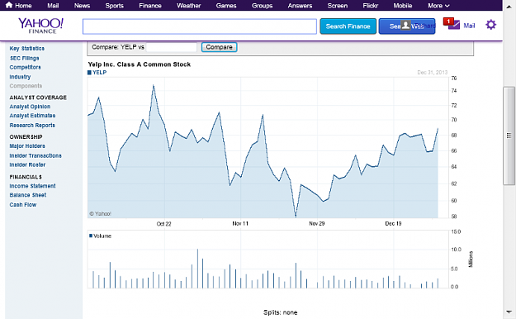
Task: Open Balance Sheet link
Action: [x=28, y=195]
